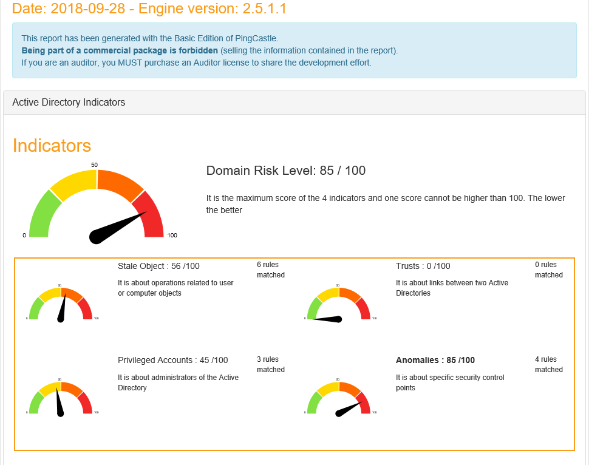Click the 6 rules matched text
This screenshot has width=589, height=465.
click(x=270, y=270)
